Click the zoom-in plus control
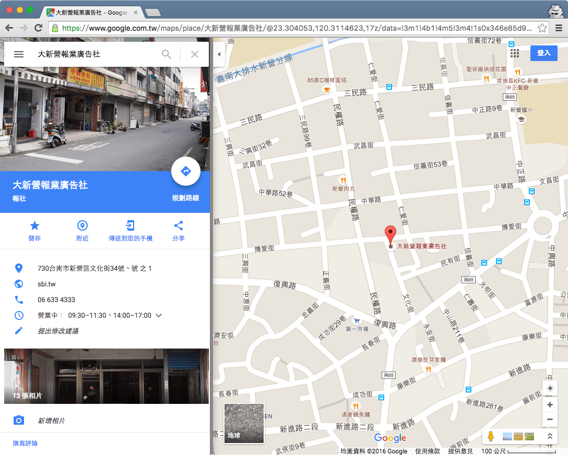 point(550,405)
